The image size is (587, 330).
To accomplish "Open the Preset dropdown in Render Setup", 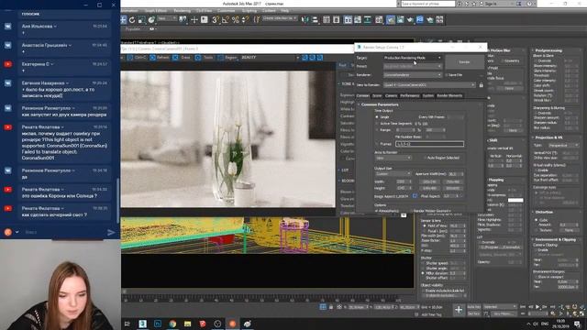I will [x=412, y=66].
